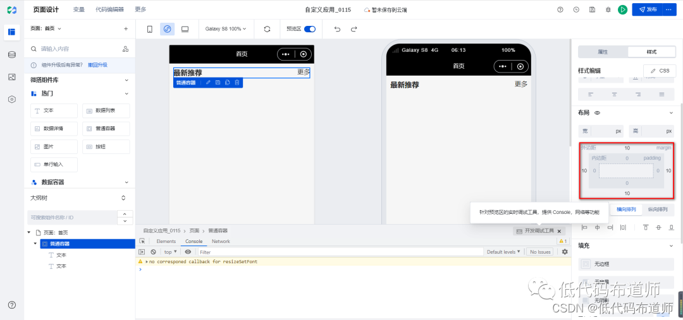The height and width of the screenshot is (320, 683).
Task: Click the green run preview button
Action: click(x=622, y=9)
